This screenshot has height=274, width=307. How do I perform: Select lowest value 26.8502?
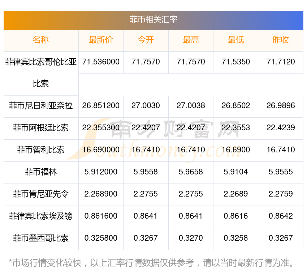tap(236, 106)
